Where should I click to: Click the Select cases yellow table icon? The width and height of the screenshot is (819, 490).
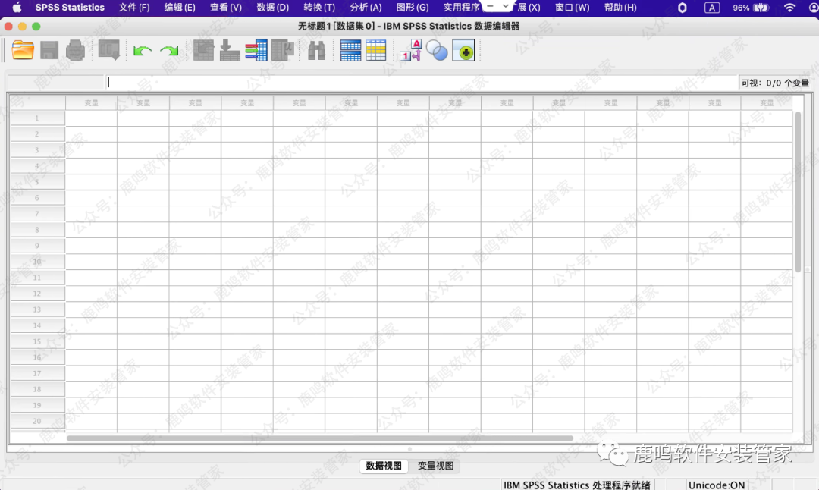(376, 51)
